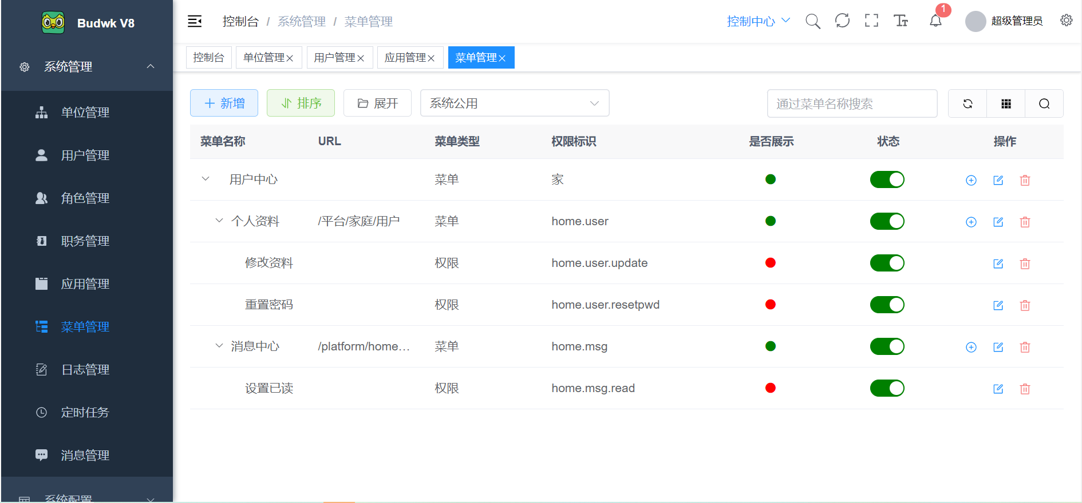
Task: Turn off 设置已读 status toggle
Action: pyautogui.click(x=887, y=388)
